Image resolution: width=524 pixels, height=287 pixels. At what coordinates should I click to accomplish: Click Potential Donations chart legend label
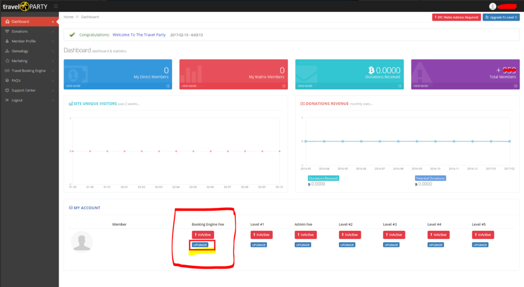tap(430, 179)
